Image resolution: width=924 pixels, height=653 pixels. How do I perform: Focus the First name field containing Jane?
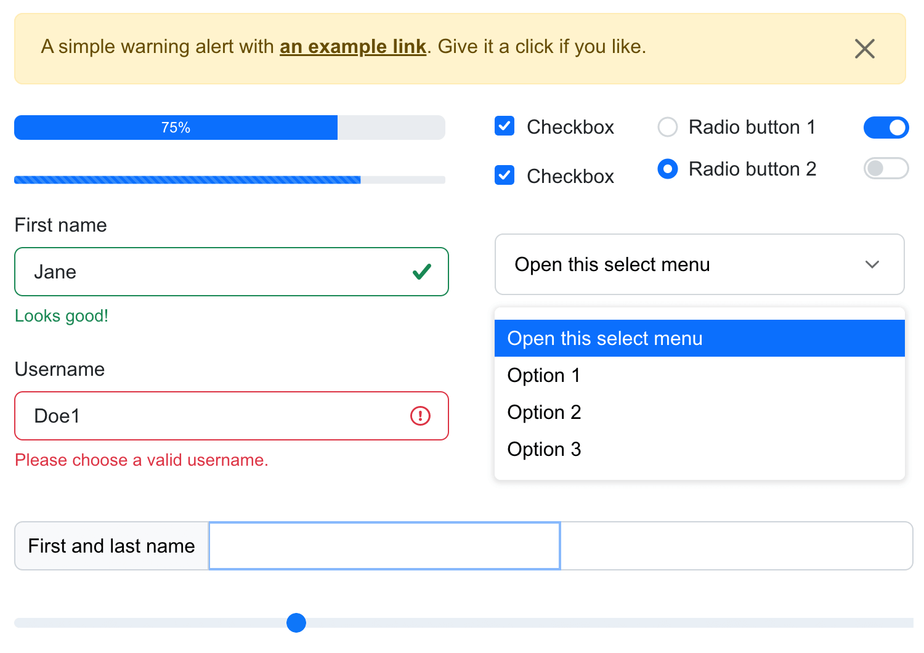(232, 272)
